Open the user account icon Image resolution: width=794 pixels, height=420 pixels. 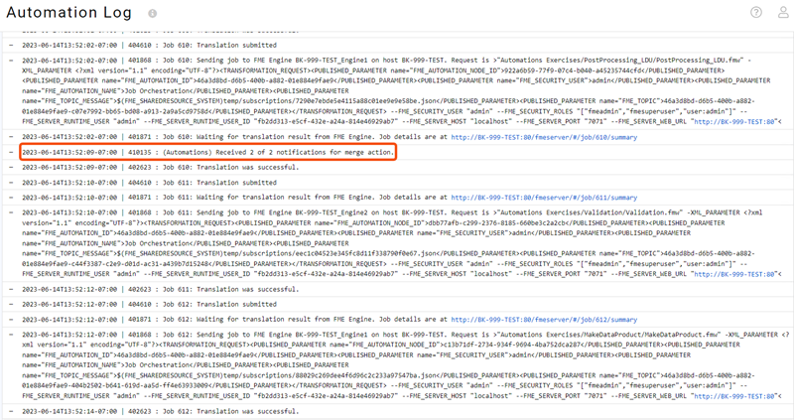[783, 12]
